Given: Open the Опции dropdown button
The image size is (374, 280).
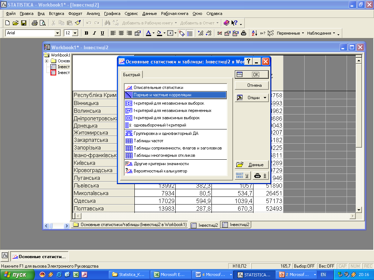Looking at the screenshot, I should (x=252, y=98).
